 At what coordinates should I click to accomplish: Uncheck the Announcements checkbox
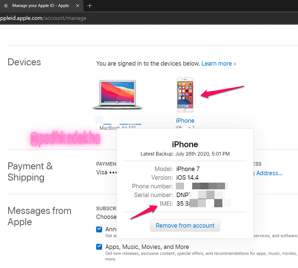tap(99, 229)
